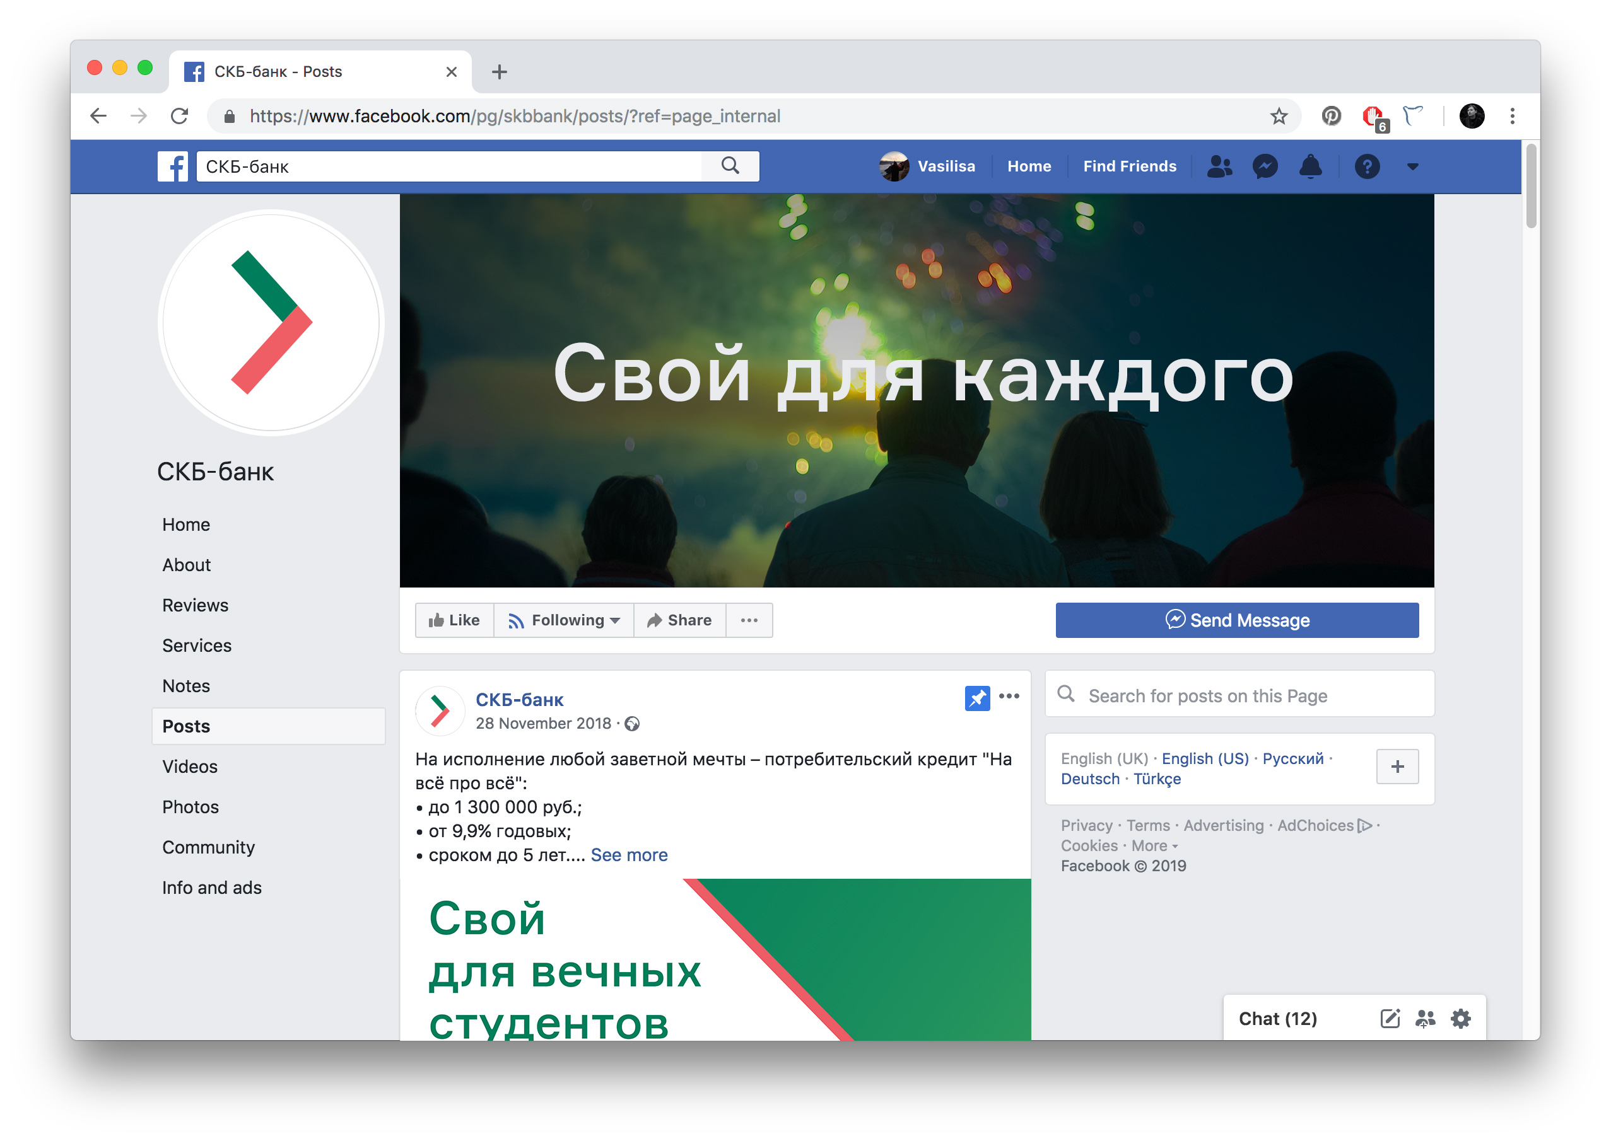Click the Quick Help question mark icon

tap(1366, 166)
